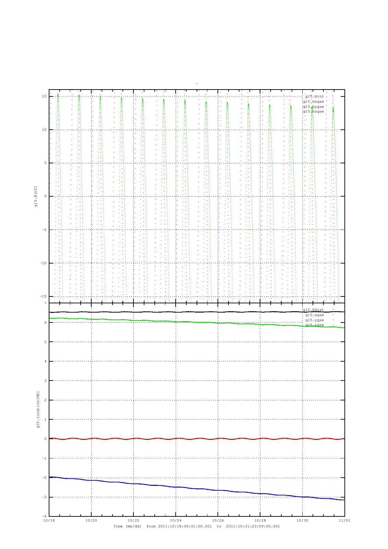Click the 10/20 date tick label

click(91, 520)
